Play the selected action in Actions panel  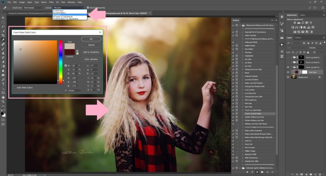tap(257, 172)
